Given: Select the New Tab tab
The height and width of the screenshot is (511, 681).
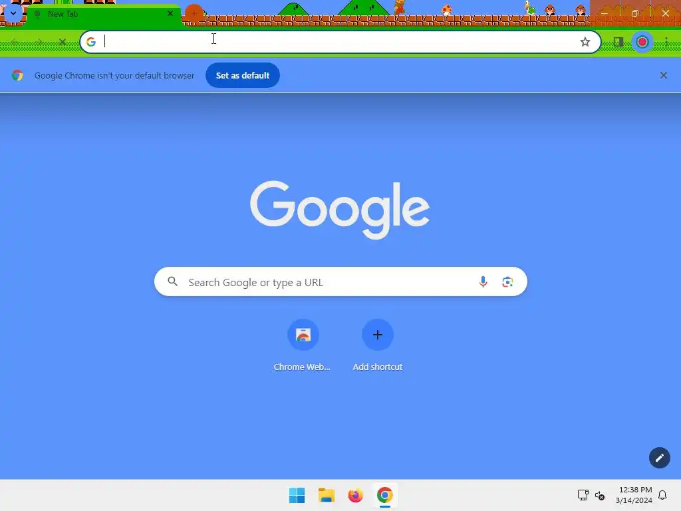Looking at the screenshot, I should (103, 14).
